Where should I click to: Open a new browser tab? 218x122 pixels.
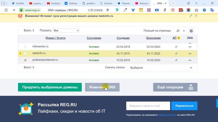173,3
